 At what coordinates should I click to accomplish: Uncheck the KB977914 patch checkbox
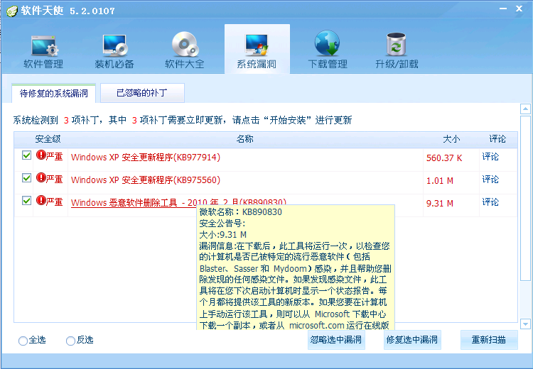[26, 155]
